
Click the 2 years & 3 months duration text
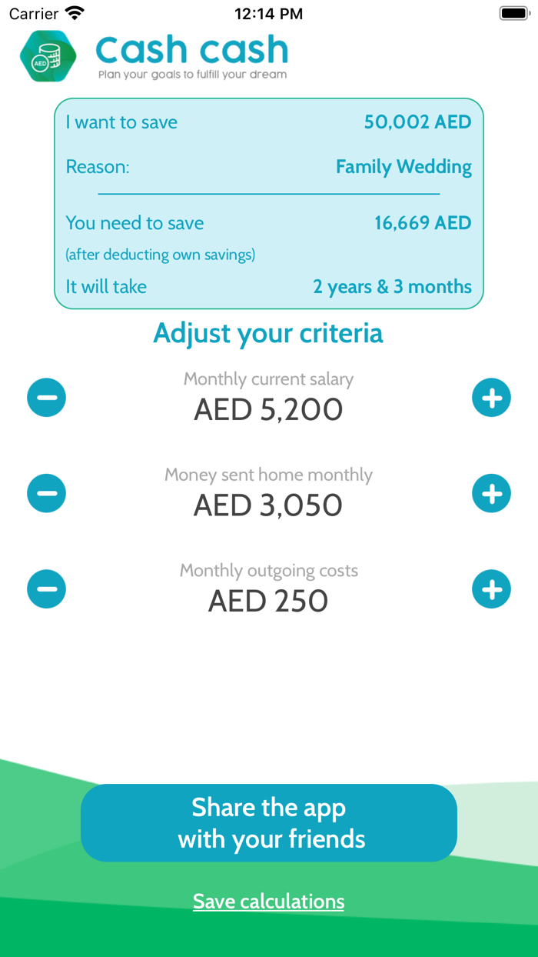pos(393,286)
